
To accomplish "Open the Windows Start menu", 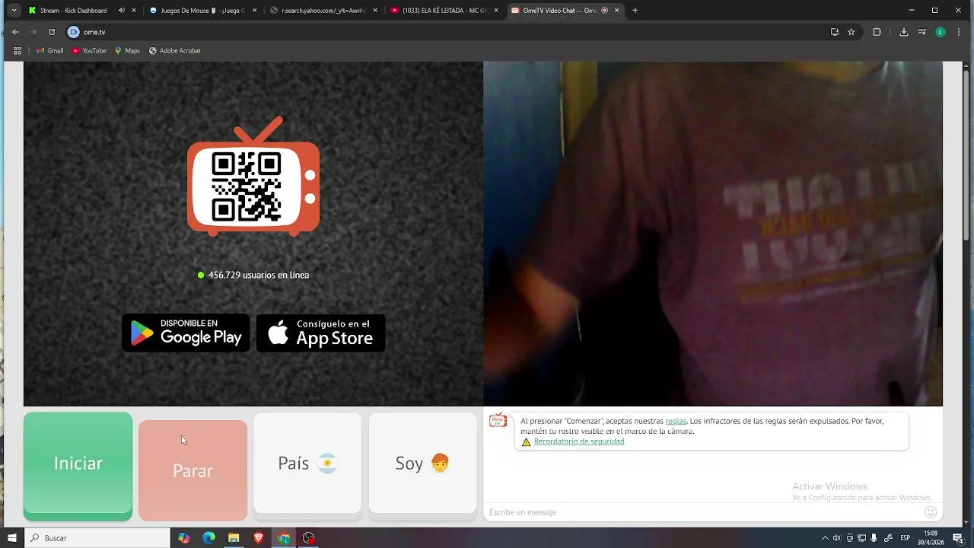I will (x=11, y=538).
